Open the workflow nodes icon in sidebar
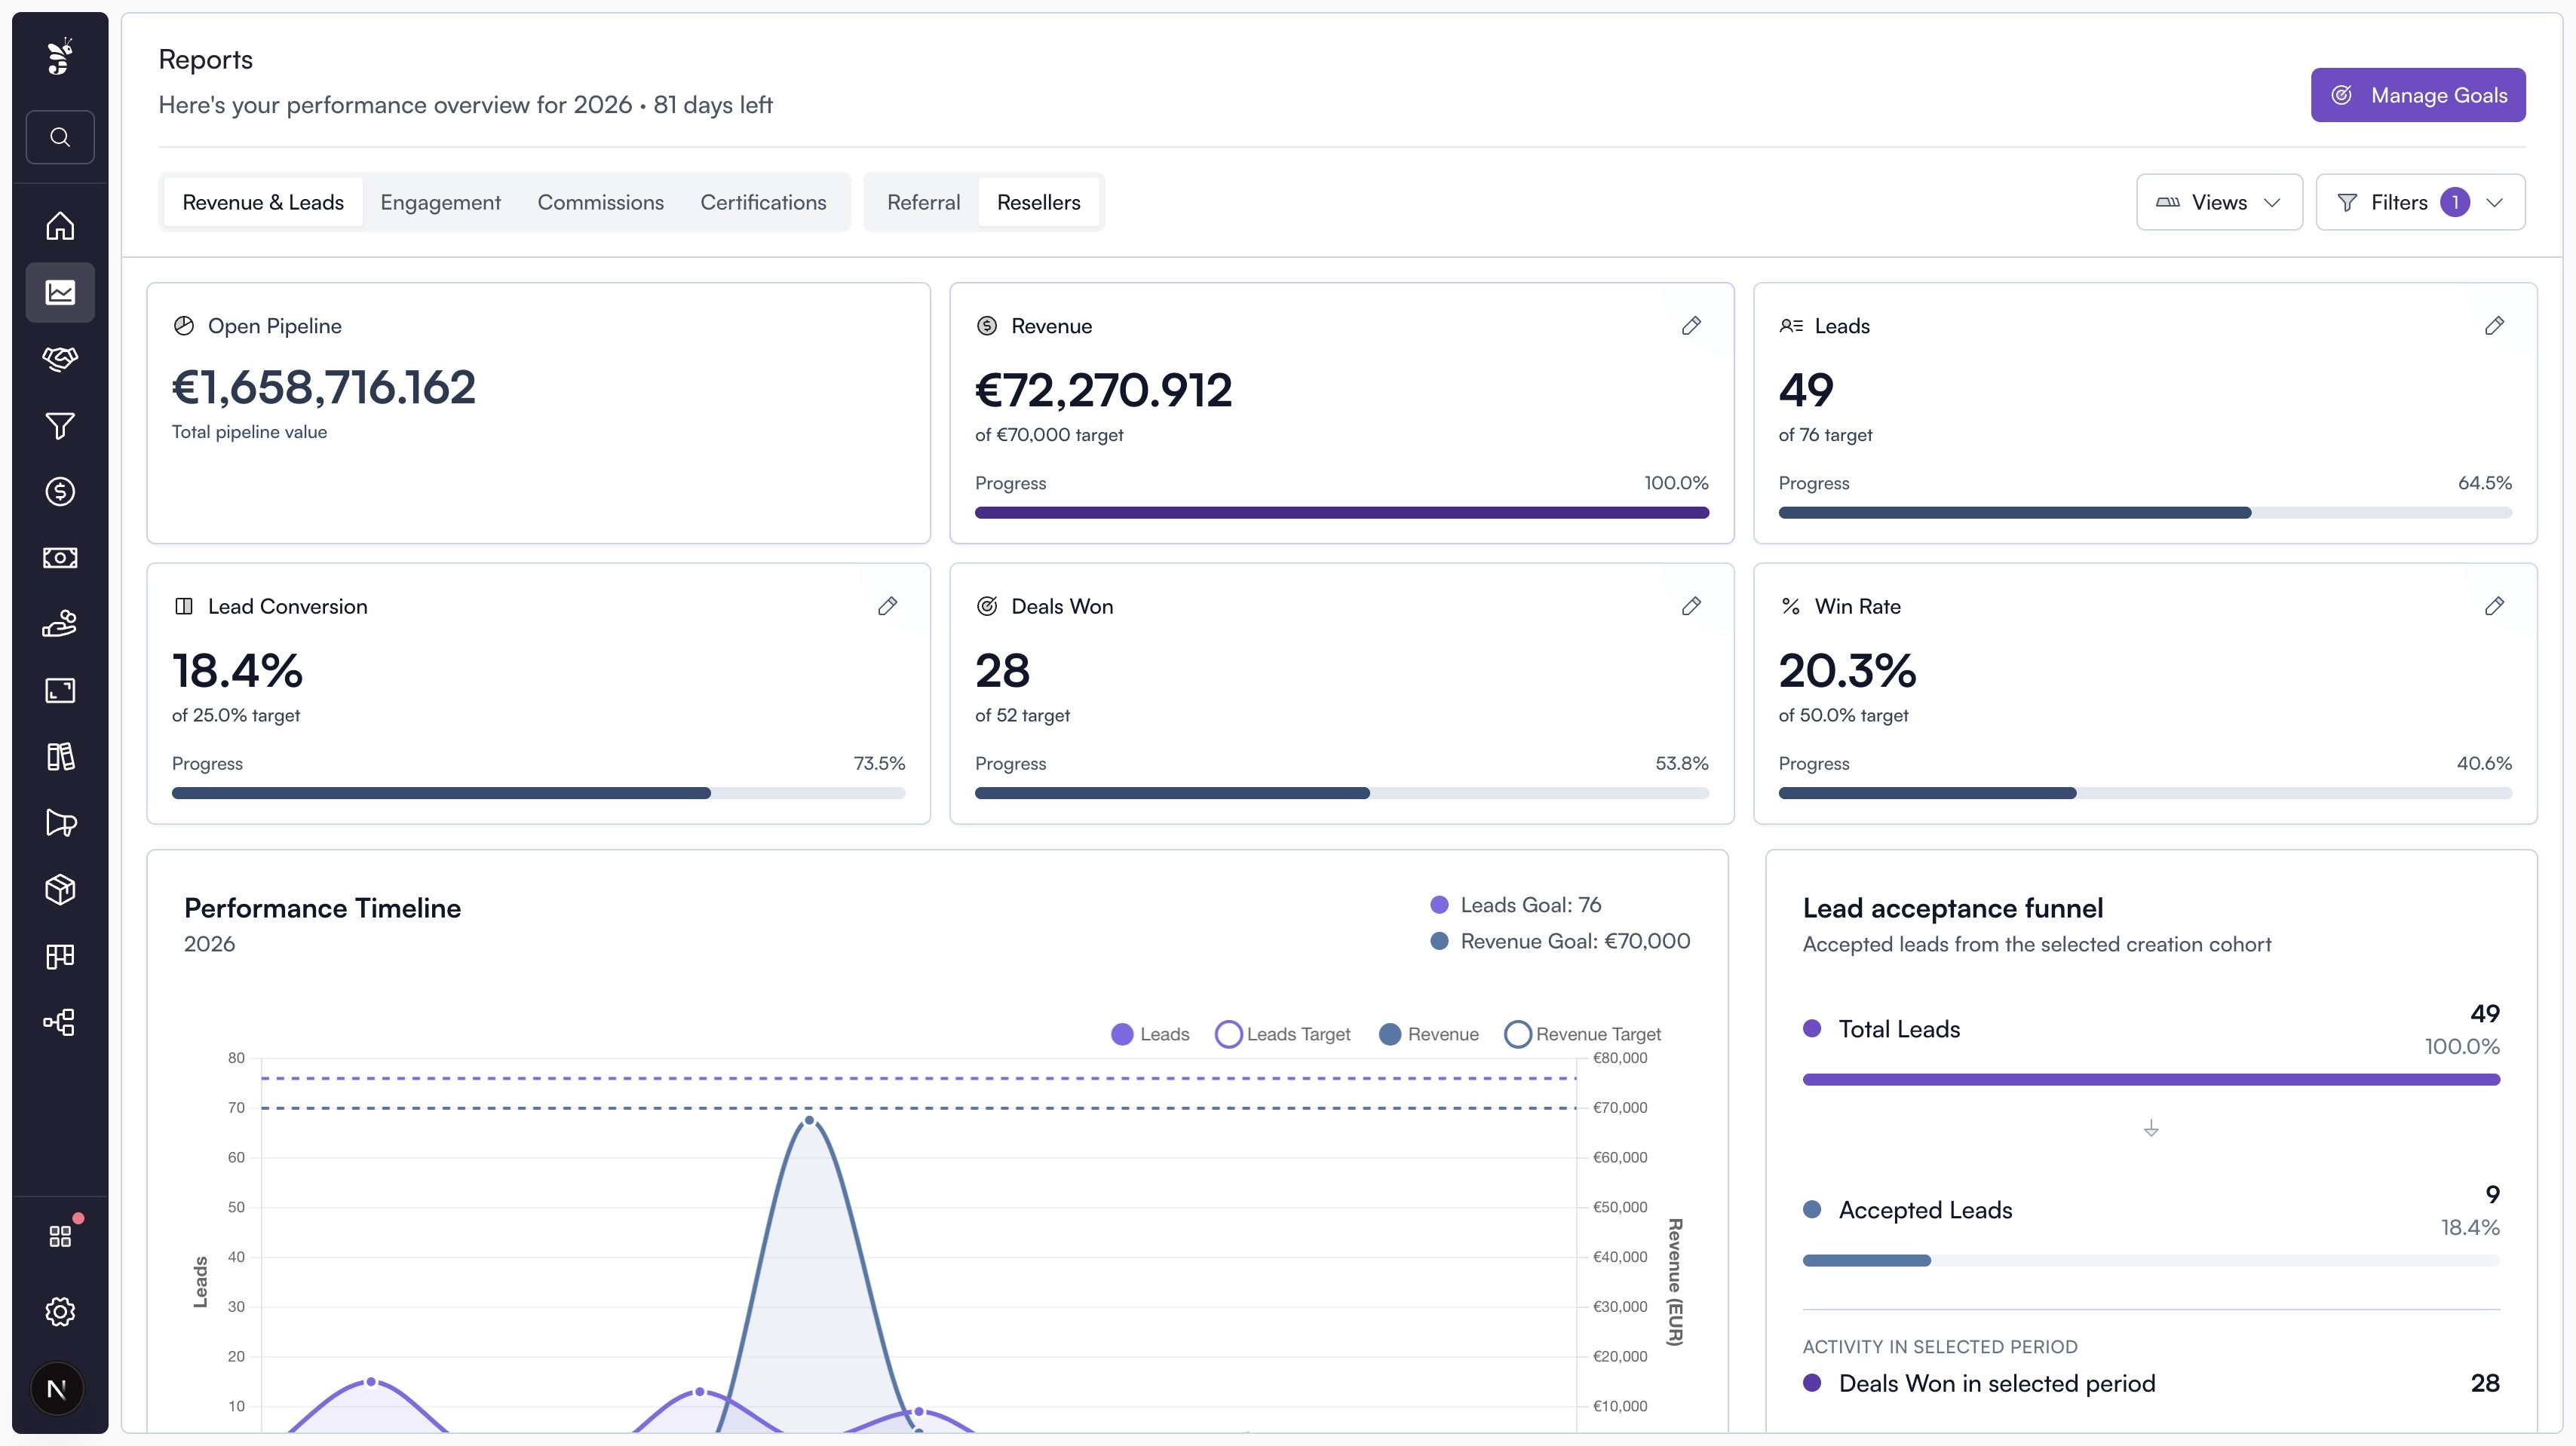The image size is (2576, 1446). [60, 1022]
